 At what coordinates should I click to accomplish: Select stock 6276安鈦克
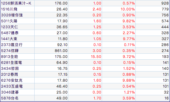12,80
